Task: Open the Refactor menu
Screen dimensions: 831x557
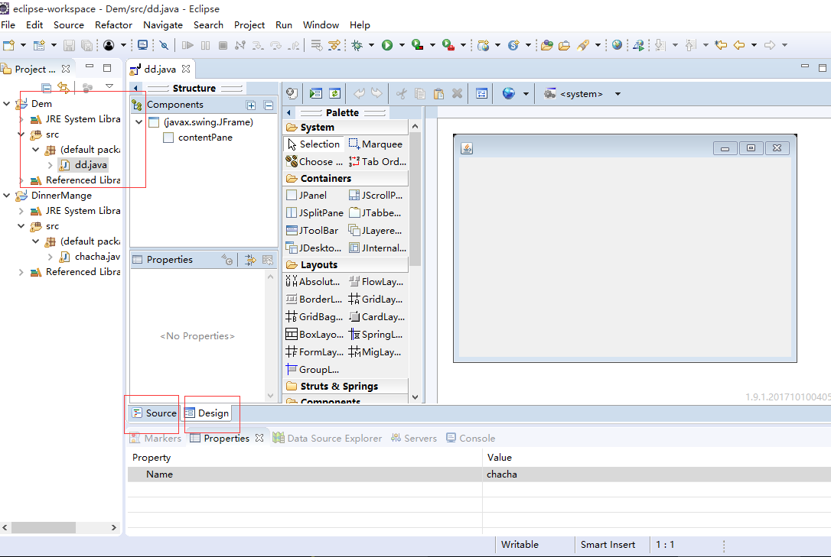Action: click(x=113, y=25)
